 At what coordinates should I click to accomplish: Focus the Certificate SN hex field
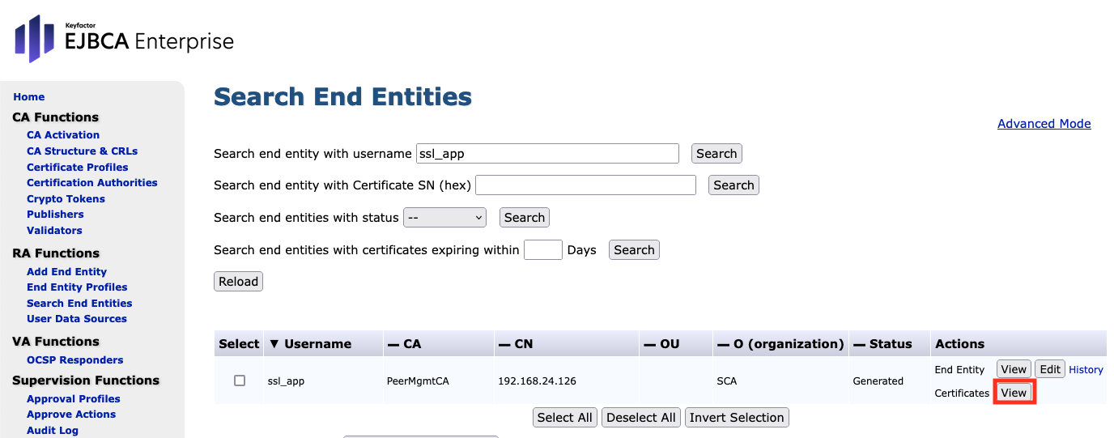(x=585, y=185)
